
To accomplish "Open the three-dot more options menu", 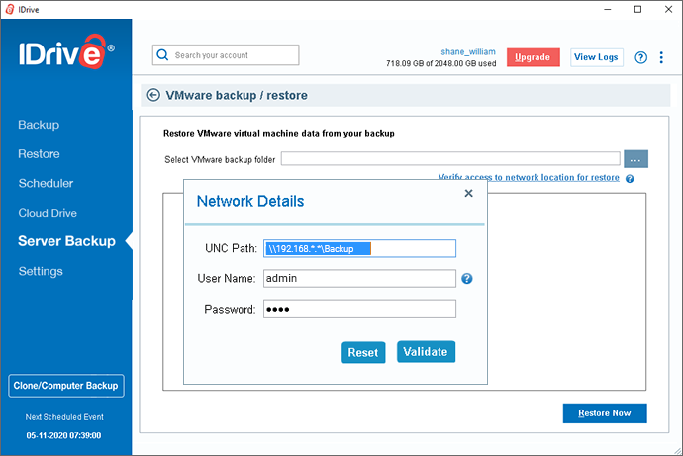I will click(x=661, y=57).
